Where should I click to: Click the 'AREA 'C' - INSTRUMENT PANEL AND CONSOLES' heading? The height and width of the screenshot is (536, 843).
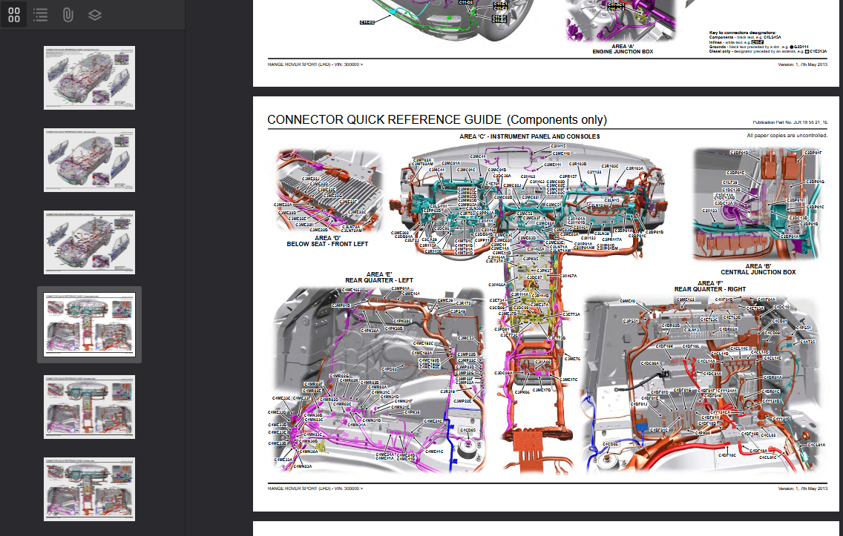[530, 136]
